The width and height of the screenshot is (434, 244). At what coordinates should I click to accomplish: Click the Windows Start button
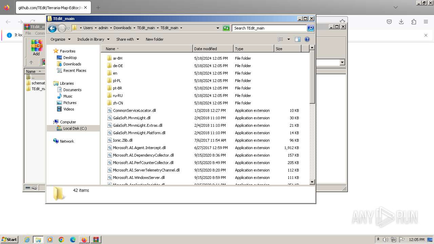pyautogui.click(x=9, y=239)
